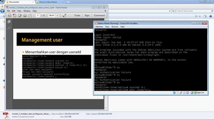Open Adobe Reader View menu

tap(19, 11)
